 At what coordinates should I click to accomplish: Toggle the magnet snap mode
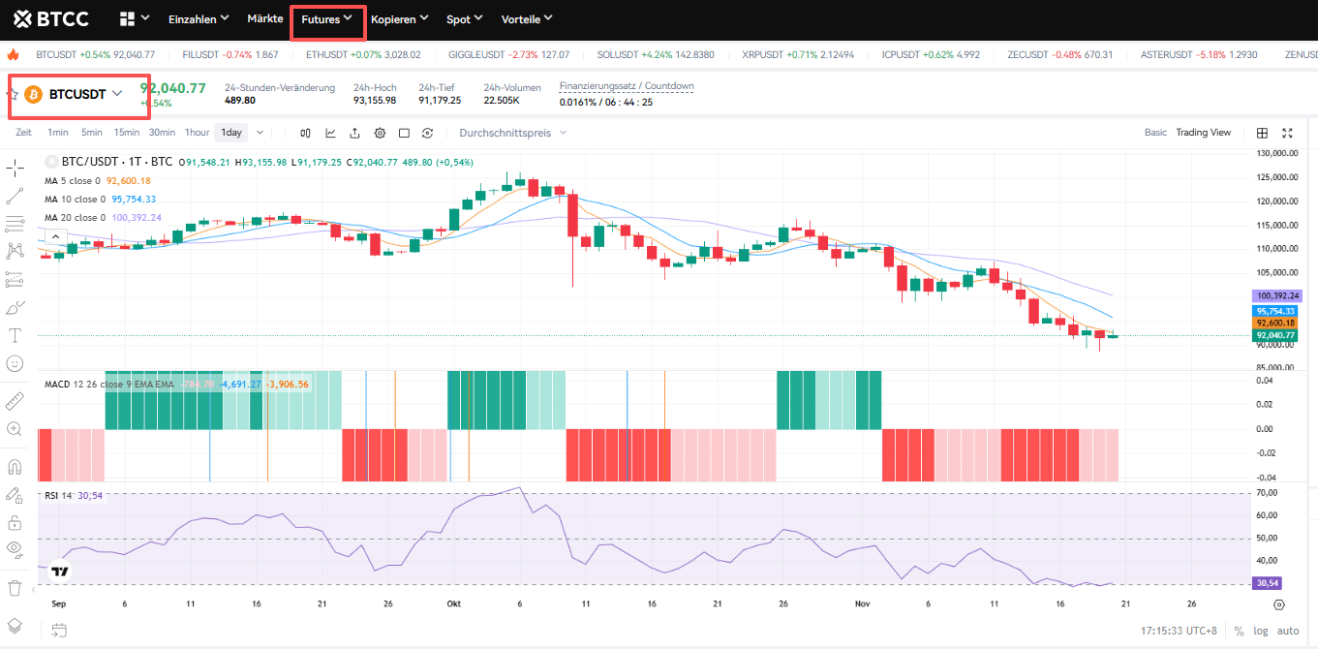pos(15,466)
